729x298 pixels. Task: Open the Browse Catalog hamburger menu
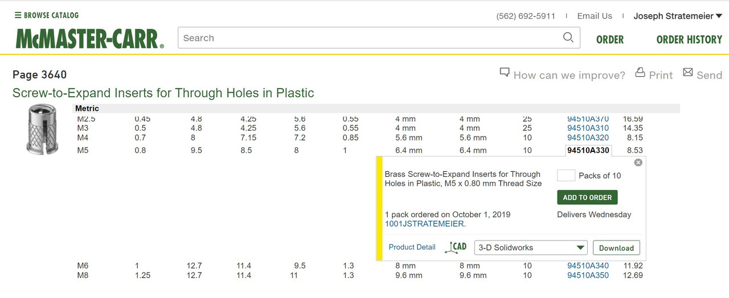[x=47, y=15]
